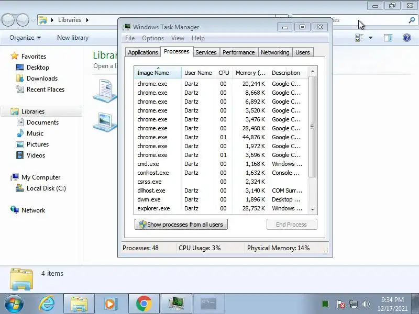This screenshot has width=419, height=314.
Task: Select the dllhost.exe process row
Action: pos(220,190)
